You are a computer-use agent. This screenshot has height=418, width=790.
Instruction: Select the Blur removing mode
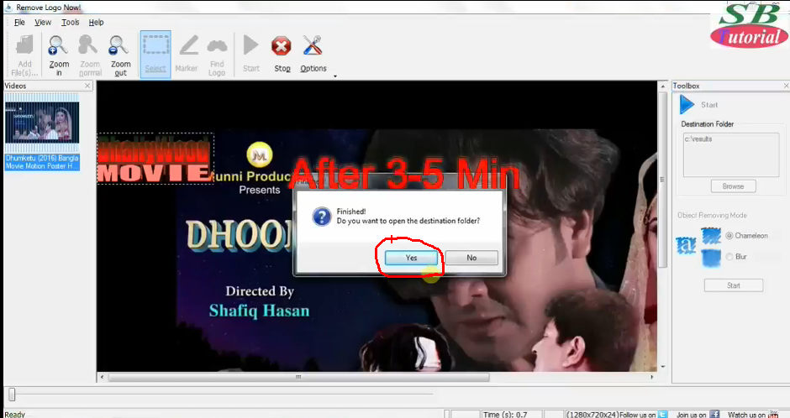point(729,256)
